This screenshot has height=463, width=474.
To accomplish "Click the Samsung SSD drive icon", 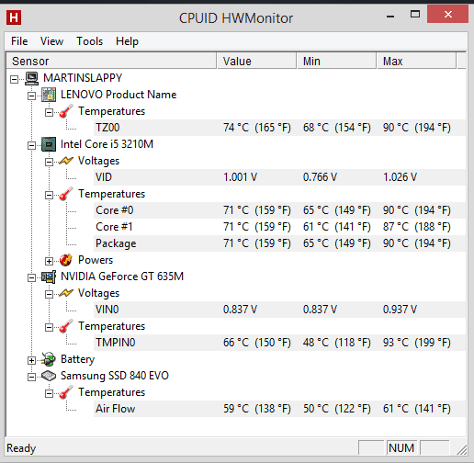I will pyautogui.click(x=49, y=376).
